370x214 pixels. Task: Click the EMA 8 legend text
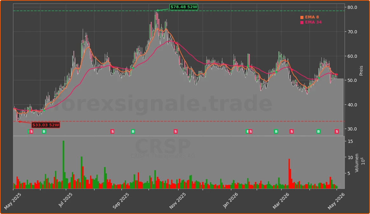(x=312, y=17)
